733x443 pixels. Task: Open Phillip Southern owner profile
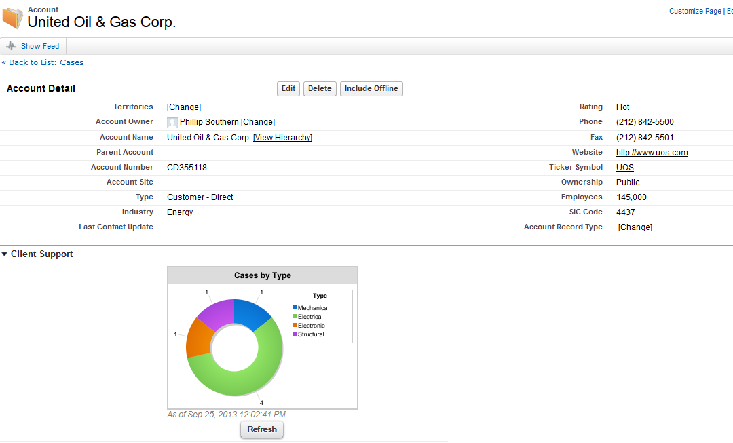pos(209,122)
